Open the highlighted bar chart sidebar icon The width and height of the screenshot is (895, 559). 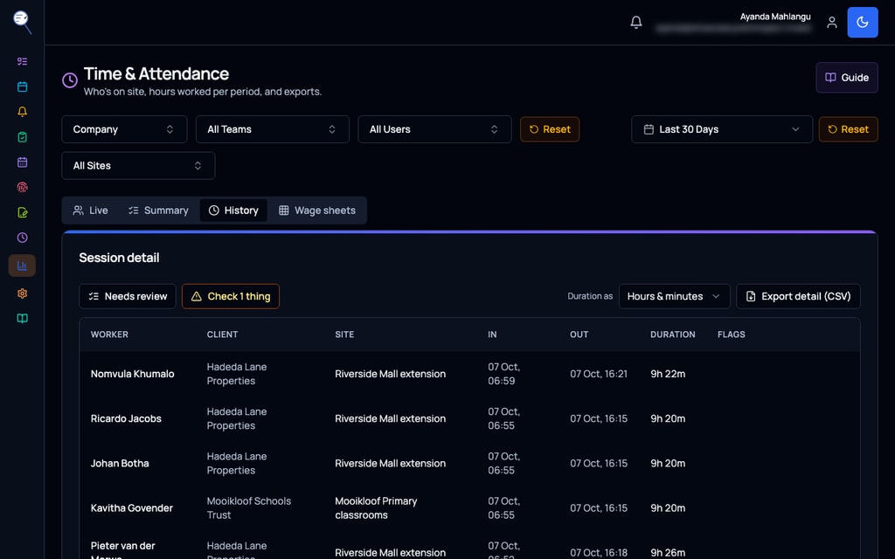[x=22, y=266]
